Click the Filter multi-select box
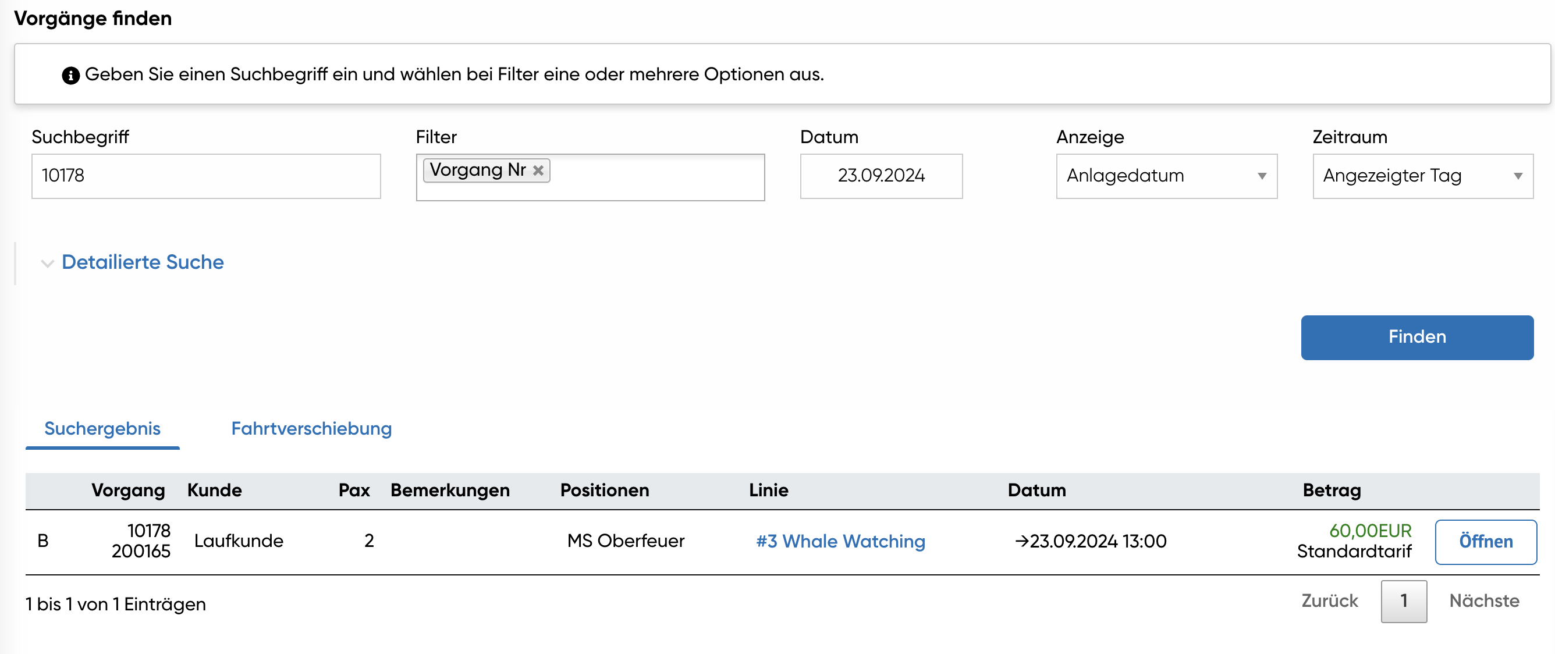This screenshot has height=654, width=1555. [590, 177]
